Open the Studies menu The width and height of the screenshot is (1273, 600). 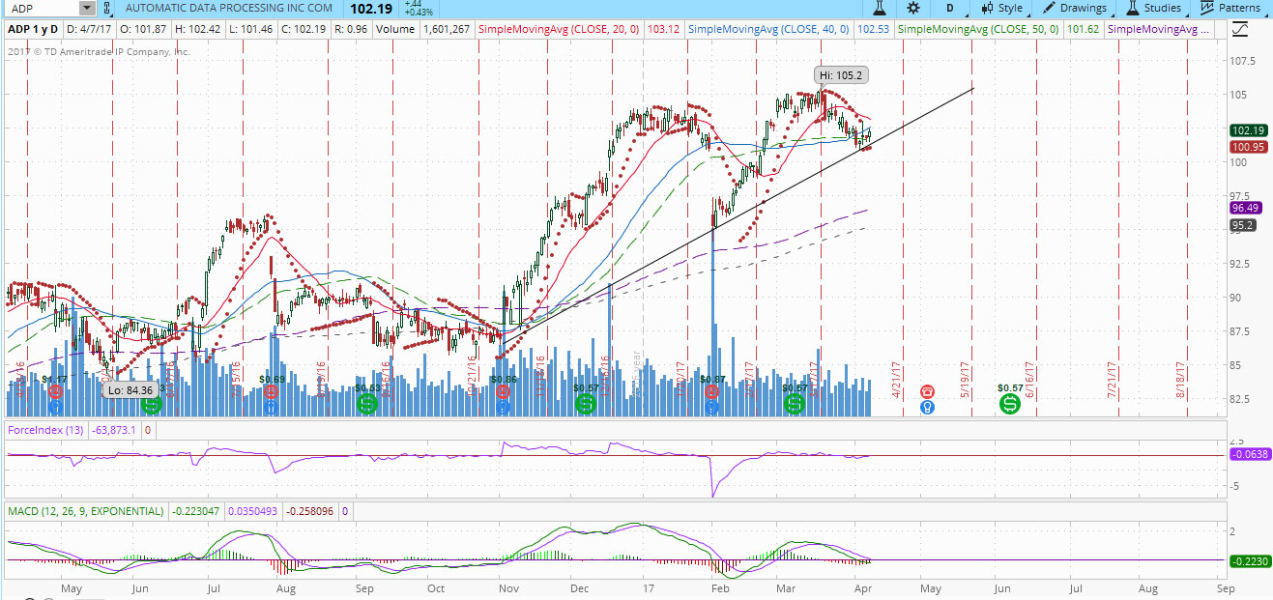click(x=1154, y=8)
